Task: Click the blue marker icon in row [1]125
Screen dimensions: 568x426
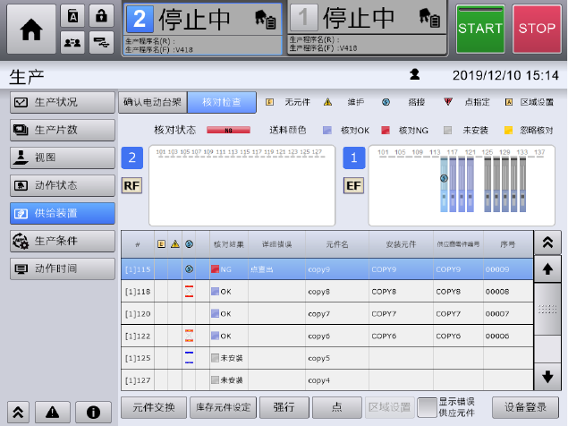Action: [189, 357]
